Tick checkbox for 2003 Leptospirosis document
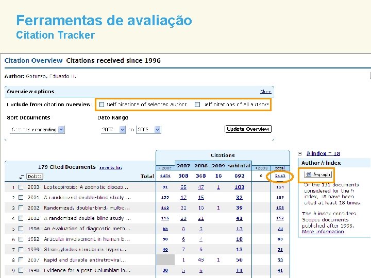The width and height of the screenshot is (371, 278). tap(21, 187)
